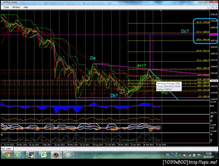The width and height of the screenshot is (219, 166).
Task: Open the Action Center flag icon
Action: (199, 155)
